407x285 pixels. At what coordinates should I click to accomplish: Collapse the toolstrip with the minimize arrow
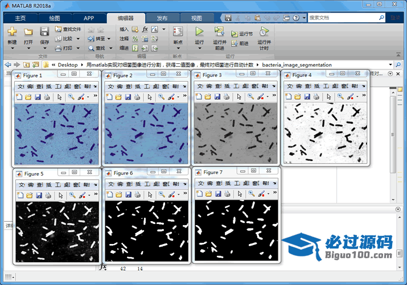(398, 55)
